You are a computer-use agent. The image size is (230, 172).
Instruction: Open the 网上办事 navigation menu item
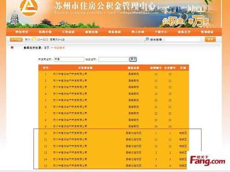[138, 32]
